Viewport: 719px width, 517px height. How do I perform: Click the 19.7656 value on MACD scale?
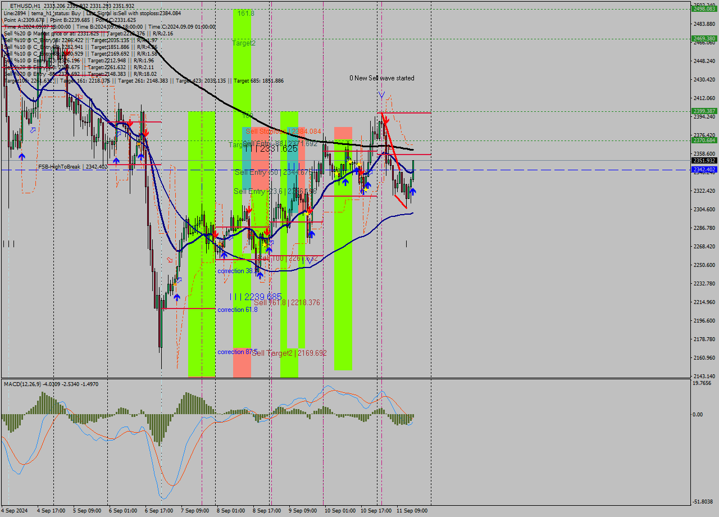click(702, 383)
